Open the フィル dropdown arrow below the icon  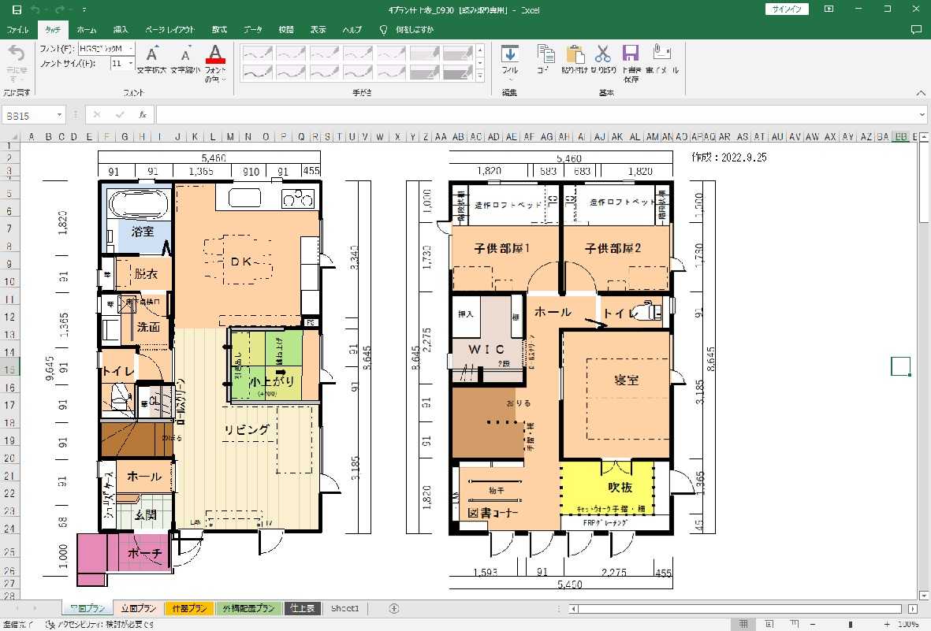click(x=509, y=80)
